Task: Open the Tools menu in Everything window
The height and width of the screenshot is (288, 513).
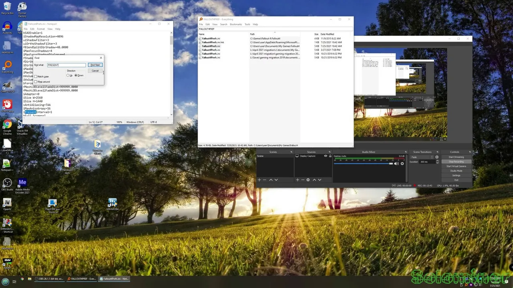Action: pos(247,24)
